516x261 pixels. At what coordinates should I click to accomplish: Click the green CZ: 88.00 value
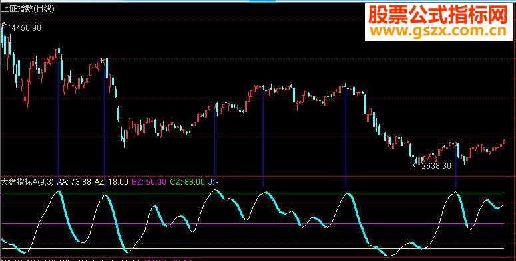point(188,181)
